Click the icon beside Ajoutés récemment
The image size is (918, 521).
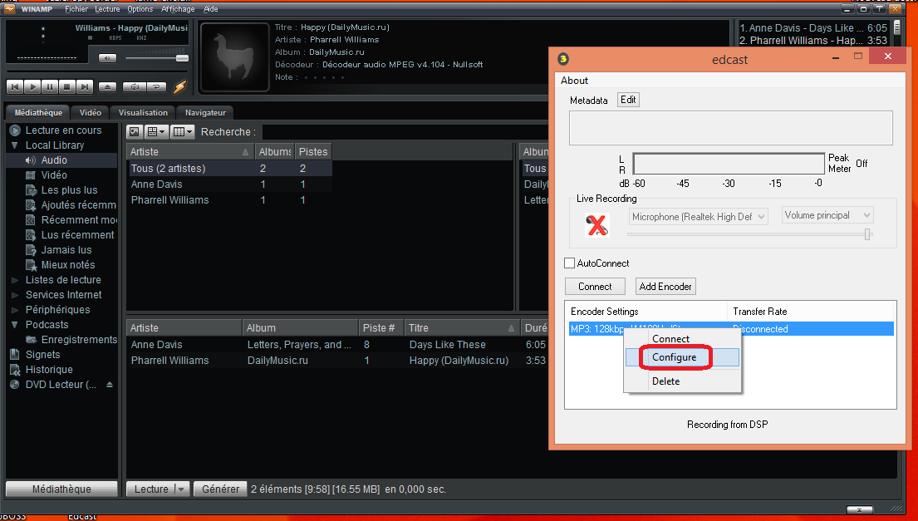click(x=31, y=205)
